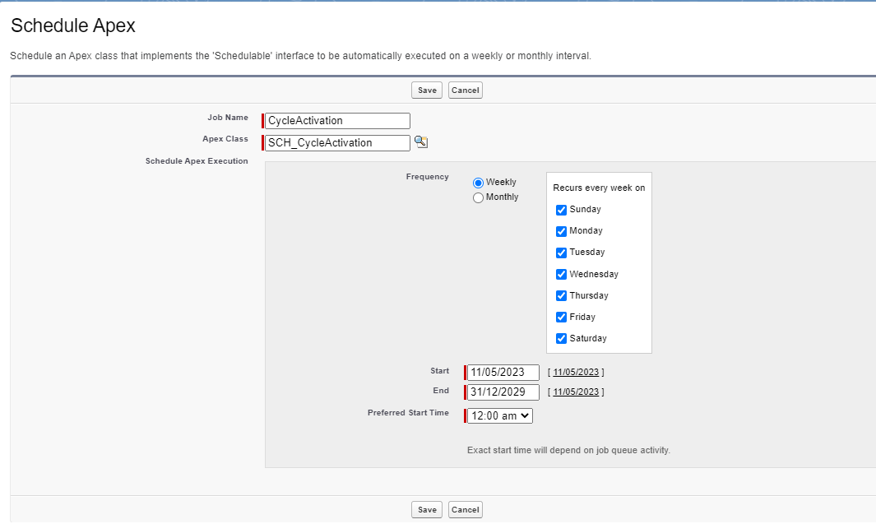Screen dimensions: 876x524
Task: Uncheck the Sunday checkbox
Action: point(562,210)
